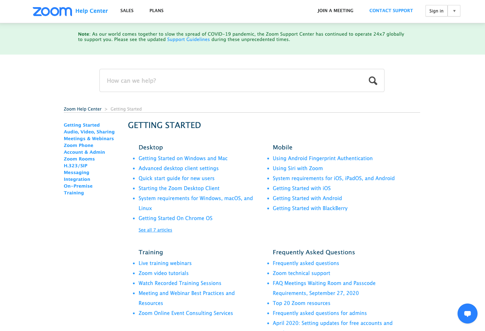The height and width of the screenshot is (331, 485).
Task: Open the Training section heading
Action: click(151, 252)
